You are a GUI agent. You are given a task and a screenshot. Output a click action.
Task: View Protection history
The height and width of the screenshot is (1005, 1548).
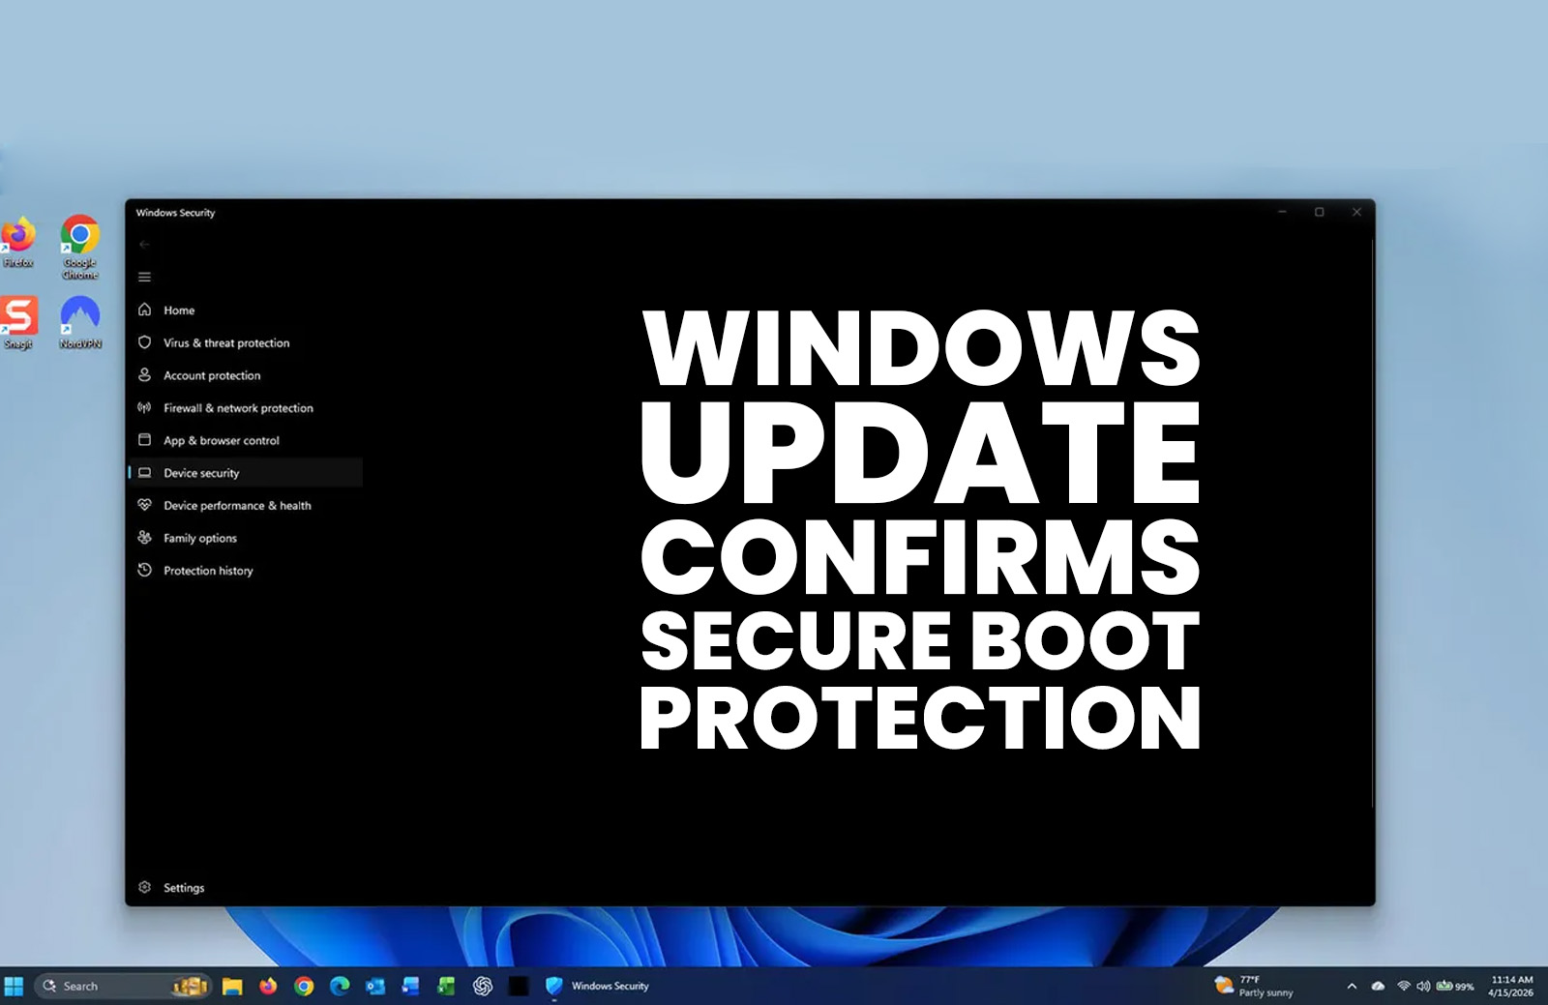click(207, 571)
